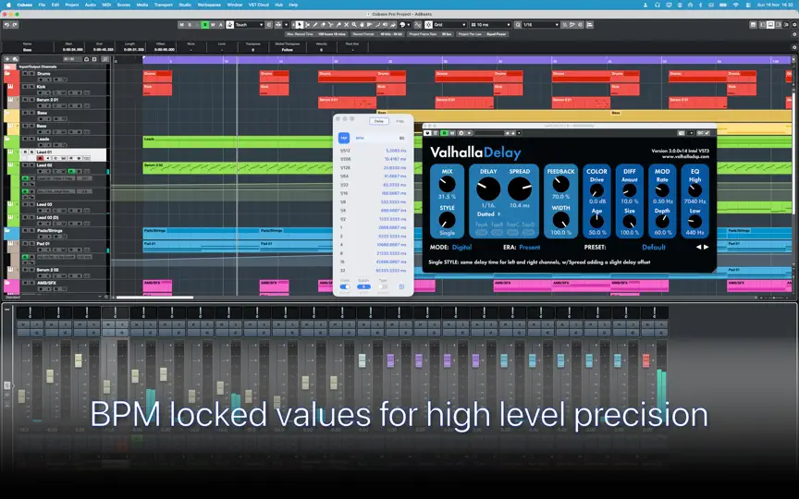Image resolution: width=799 pixels, height=499 pixels.
Task: Click the Leads folder track icon
Action: 7,139
